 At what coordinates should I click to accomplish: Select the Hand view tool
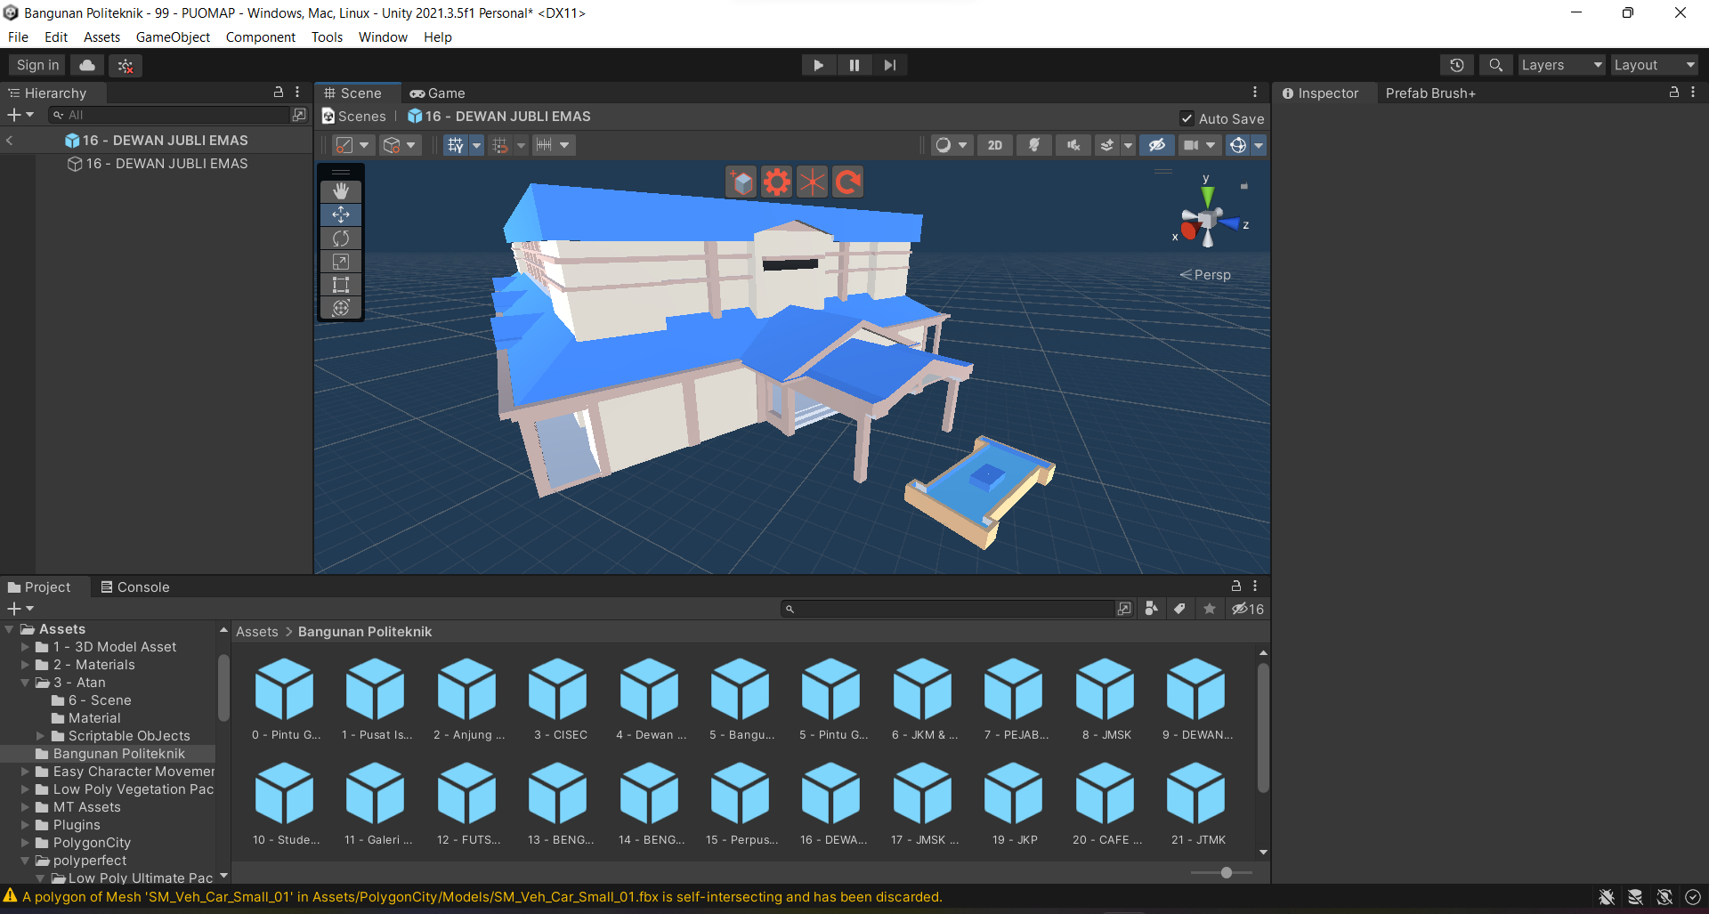click(x=341, y=191)
